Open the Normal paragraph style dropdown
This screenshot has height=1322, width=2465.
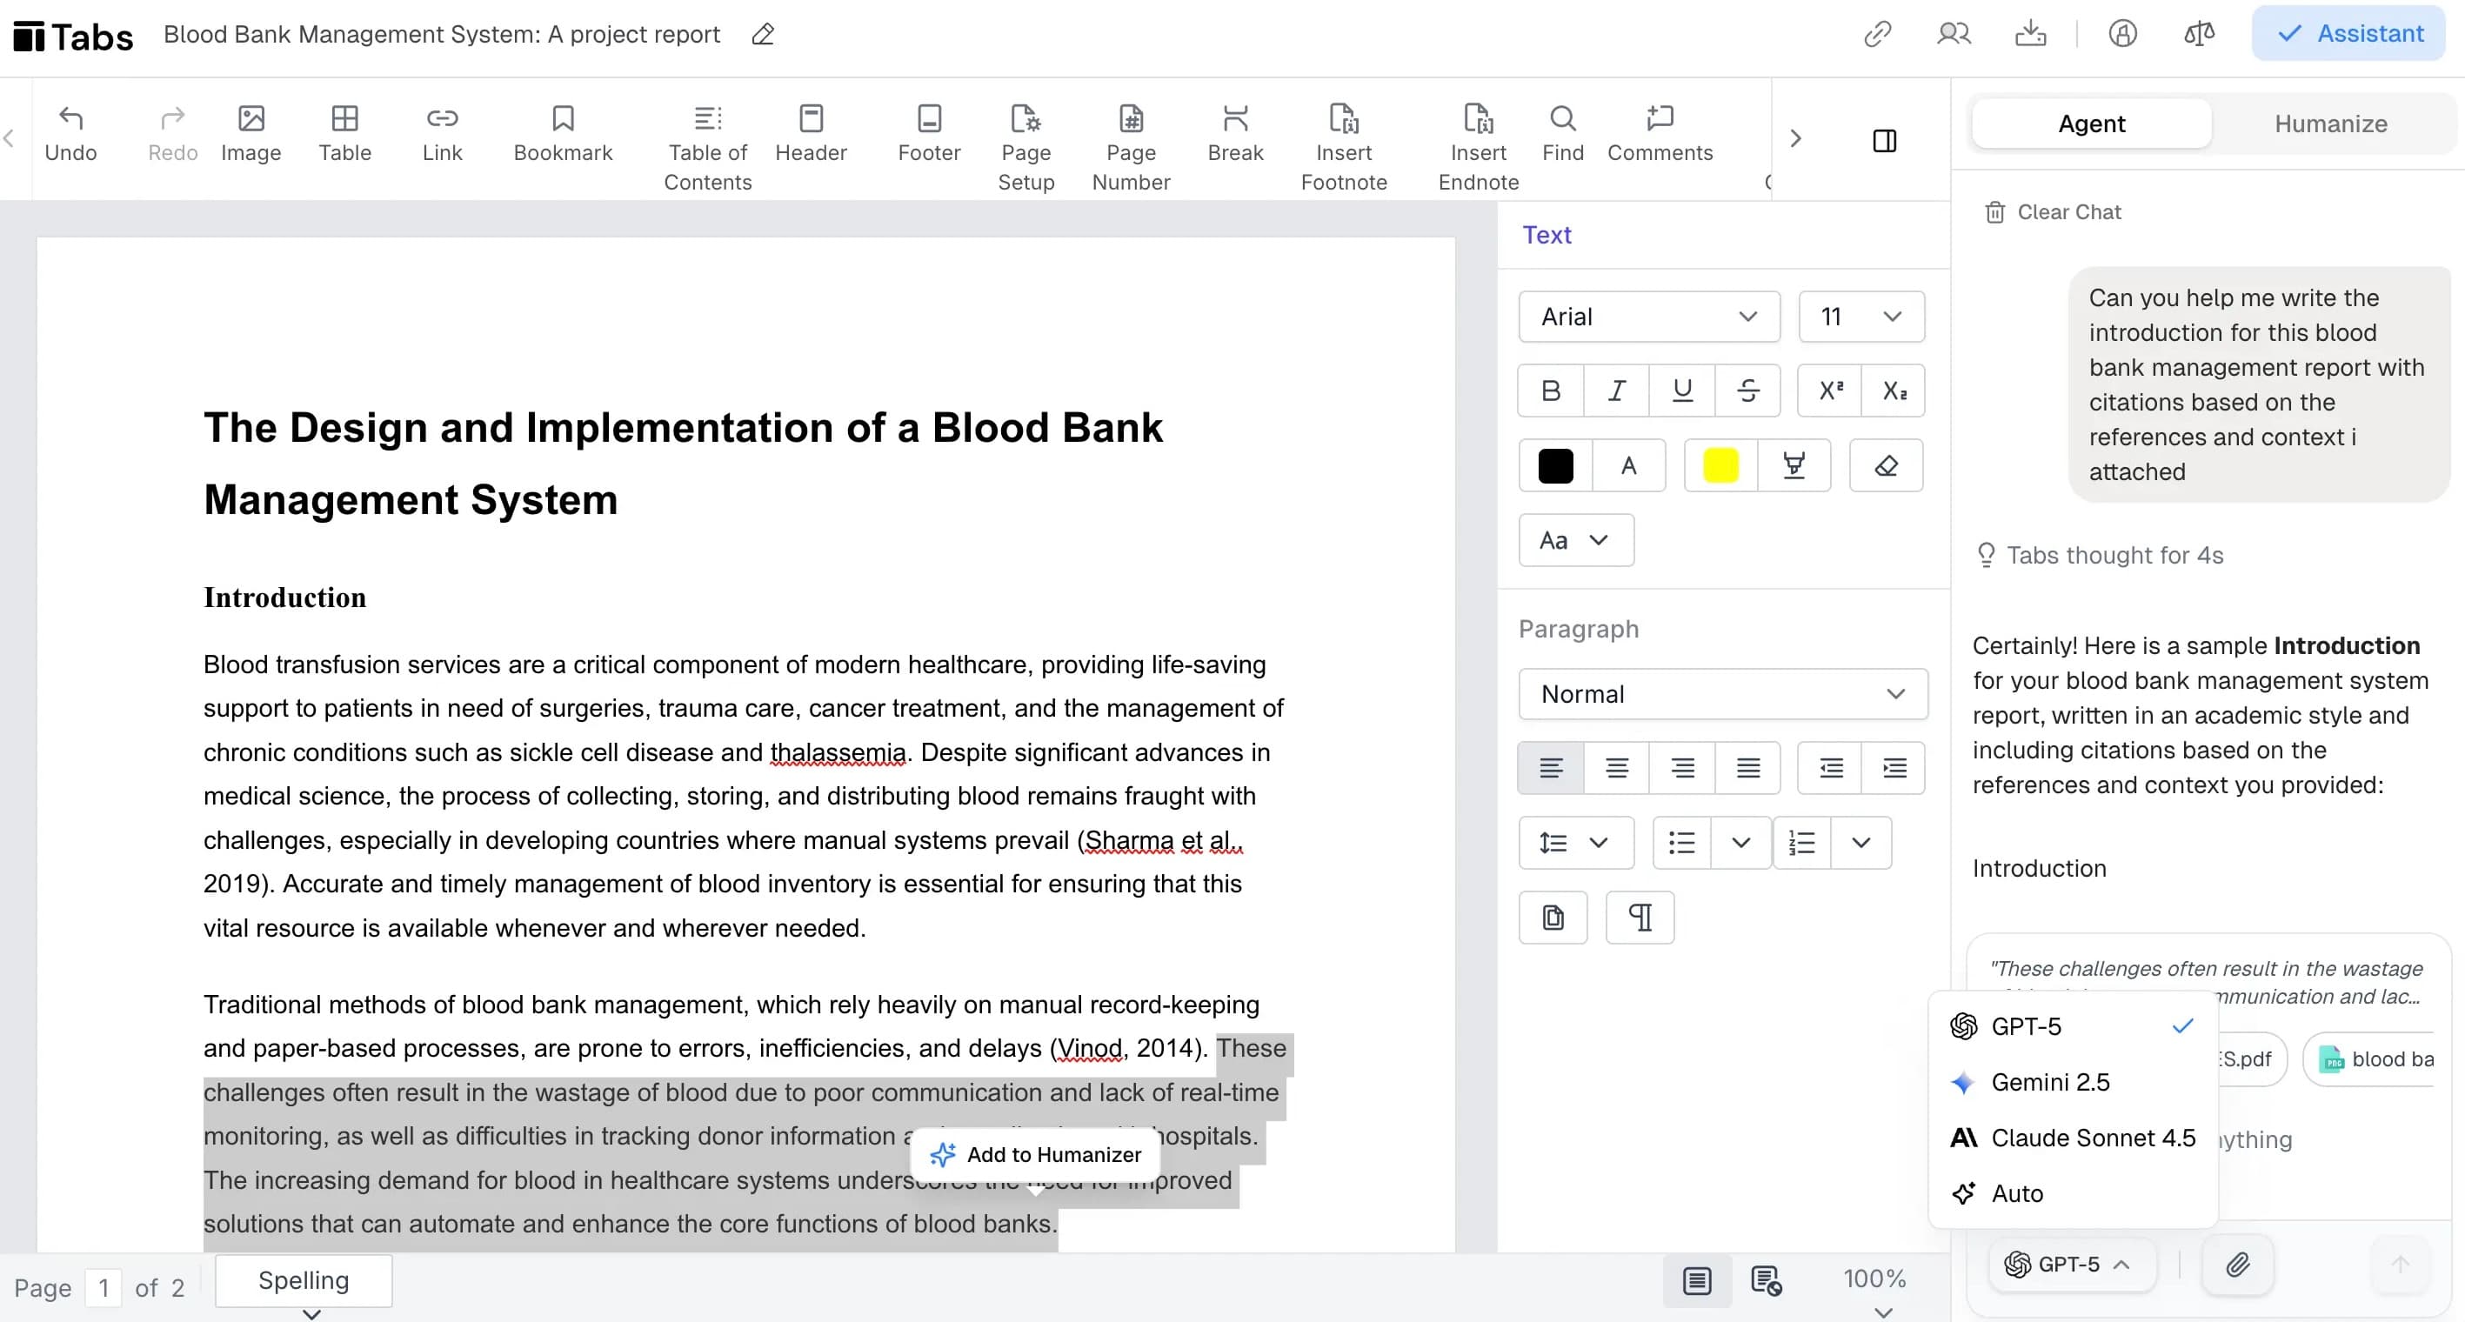(1721, 693)
